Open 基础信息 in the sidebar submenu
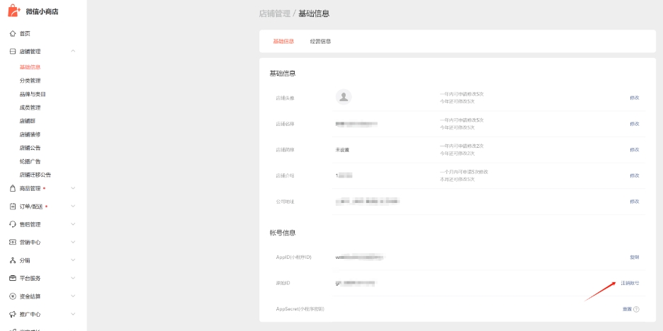Image resolution: width=663 pixels, height=331 pixels. pyautogui.click(x=30, y=67)
